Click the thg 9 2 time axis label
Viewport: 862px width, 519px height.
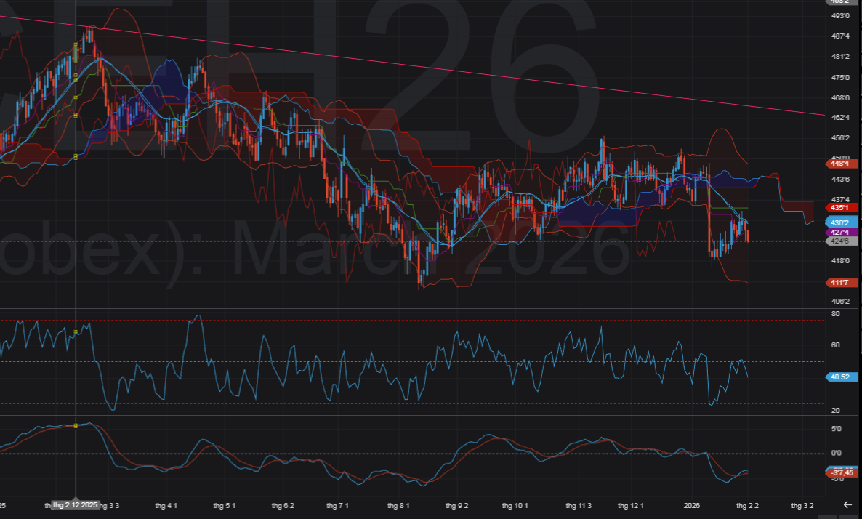(x=457, y=505)
